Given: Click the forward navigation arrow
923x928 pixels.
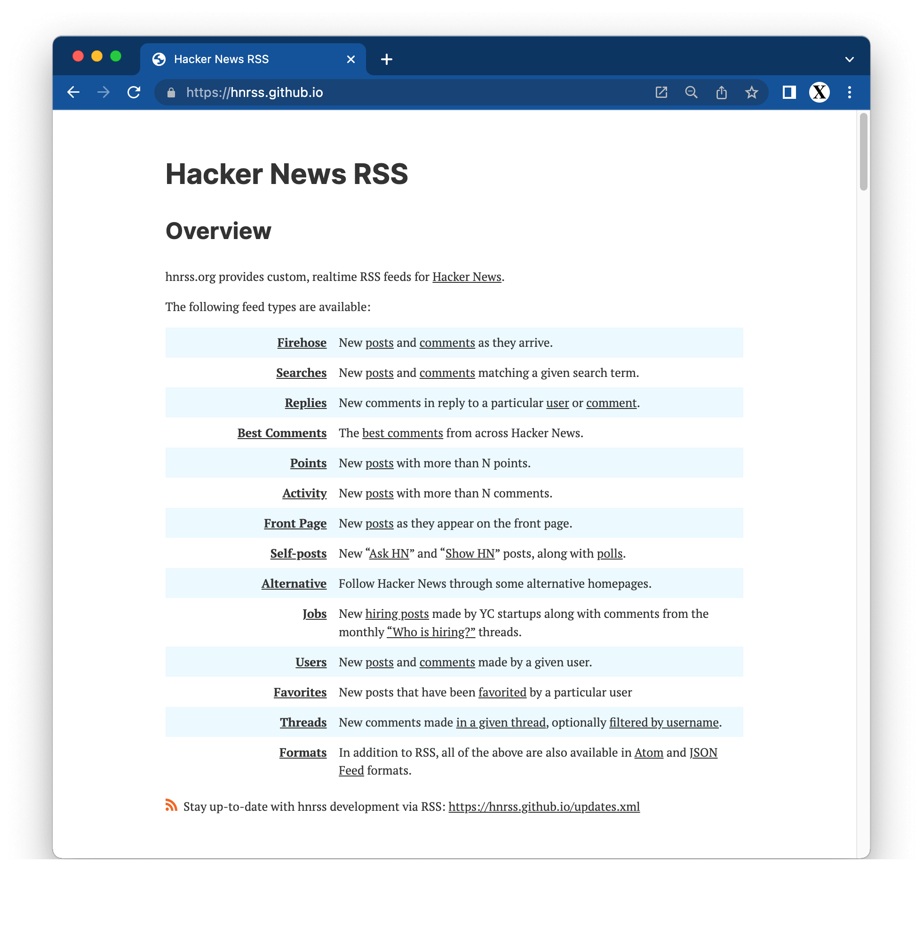Looking at the screenshot, I should tap(103, 92).
